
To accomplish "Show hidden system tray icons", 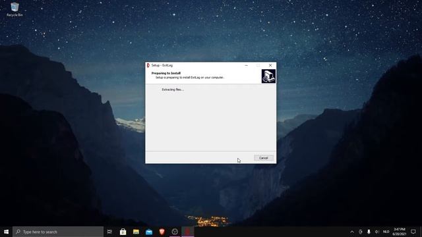I will [351, 232].
